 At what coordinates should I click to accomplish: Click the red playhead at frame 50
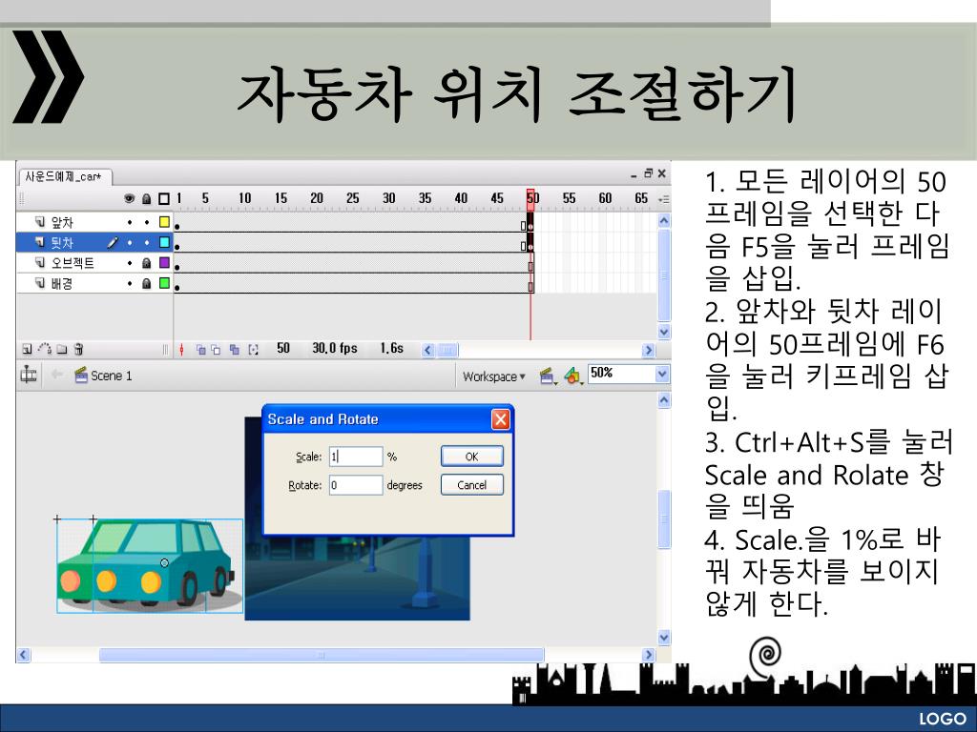tap(530, 198)
